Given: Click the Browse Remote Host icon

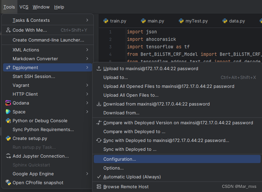Looking at the screenshot, I should point(99,187).
